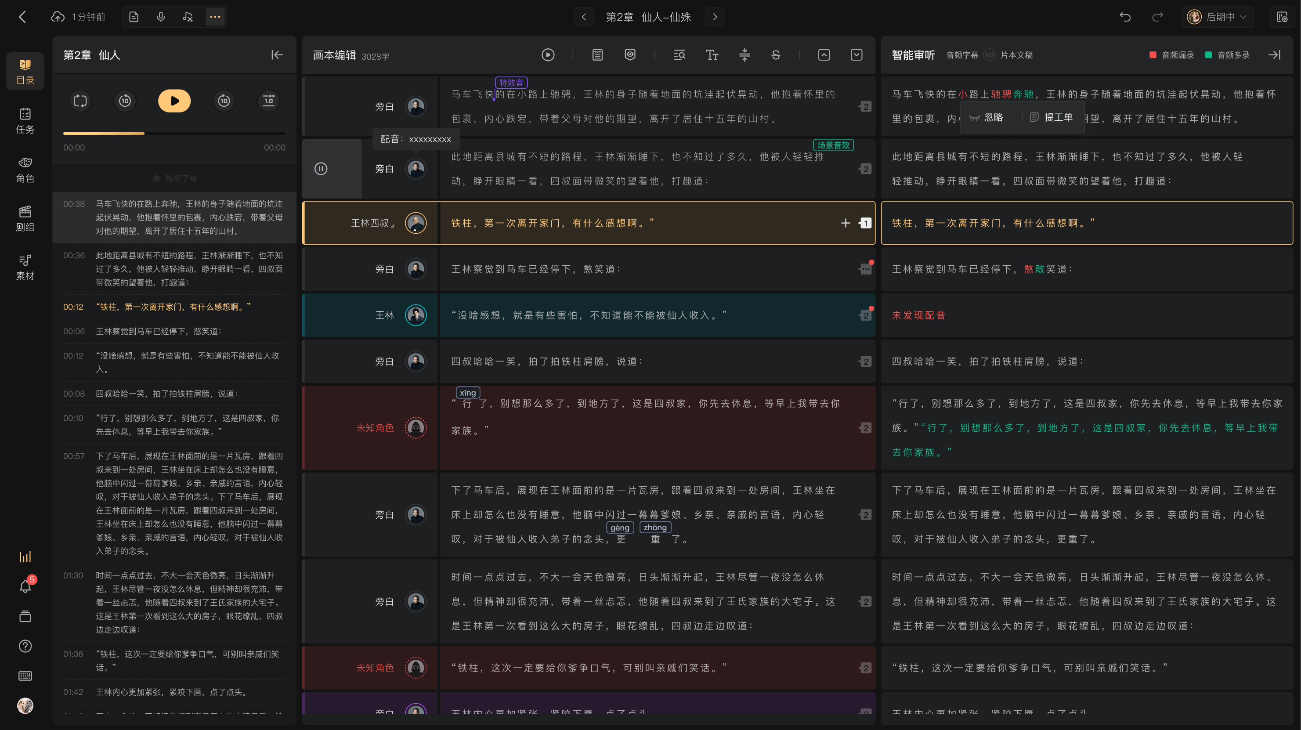Click the shield eye icon in 画本编辑 toolbar
The height and width of the screenshot is (730, 1301).
pos(630,54)
